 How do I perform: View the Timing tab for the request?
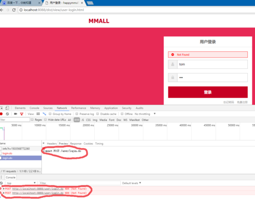[x=99, y=144]
